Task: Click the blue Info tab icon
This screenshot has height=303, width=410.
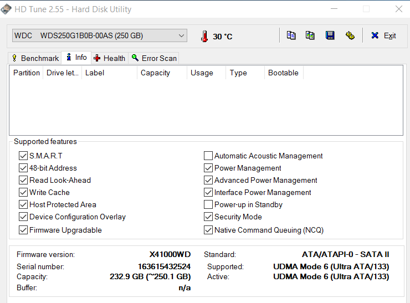Action: coord(69,57)
